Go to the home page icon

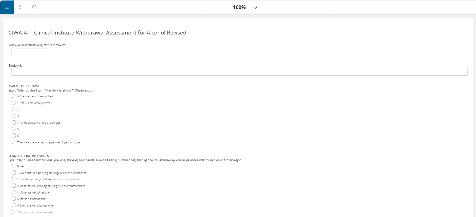pyautogui.click(x=21, y=7)
